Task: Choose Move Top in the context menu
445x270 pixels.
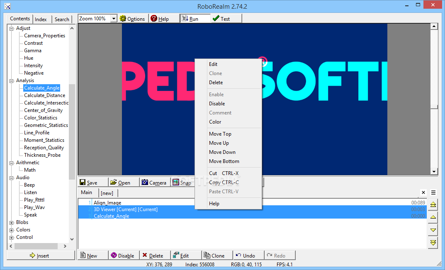Action: point(228,134)
